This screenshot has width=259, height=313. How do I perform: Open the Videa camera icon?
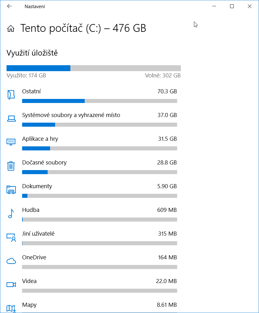point(11,285)
